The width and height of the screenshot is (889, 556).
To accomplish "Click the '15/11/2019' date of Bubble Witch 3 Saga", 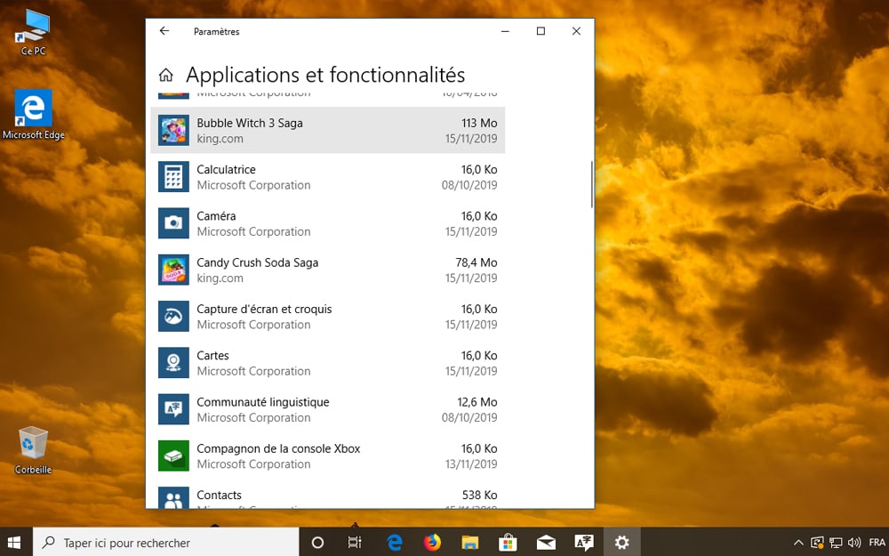I will click(471, 139).
